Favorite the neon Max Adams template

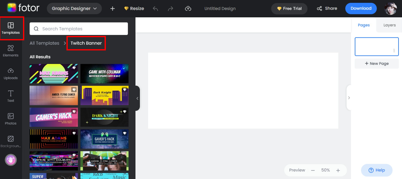tap(74, 68)
